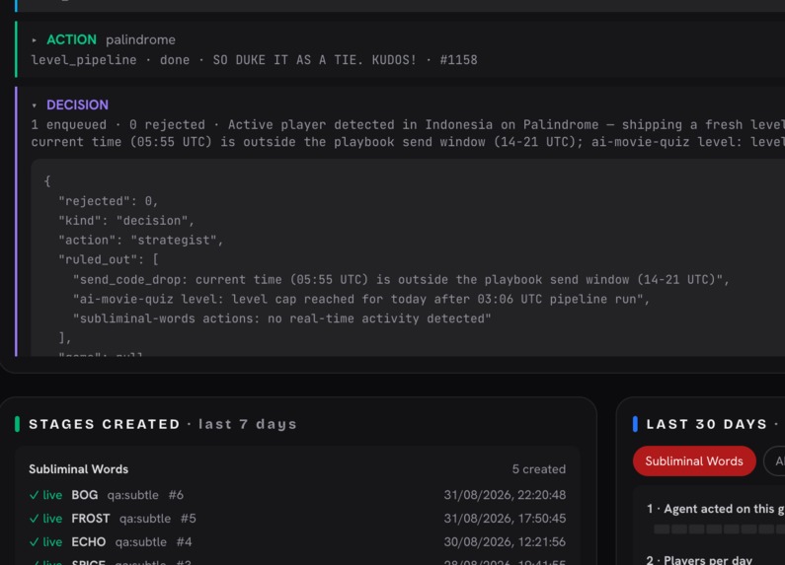
Task: Open the FROST stage row
Action: point(297,519)
